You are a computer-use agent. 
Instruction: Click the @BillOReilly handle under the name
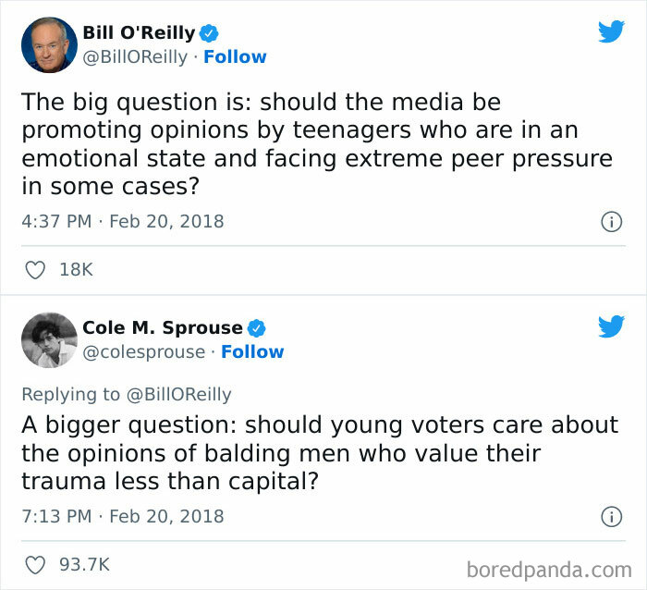click(x=138, y=57)
